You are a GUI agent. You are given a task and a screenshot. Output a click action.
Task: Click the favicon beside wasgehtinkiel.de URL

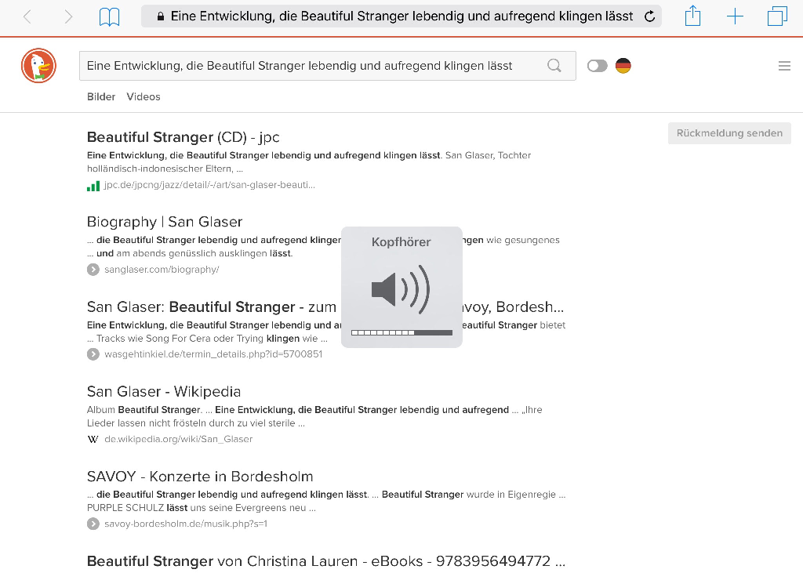(93, 354)
